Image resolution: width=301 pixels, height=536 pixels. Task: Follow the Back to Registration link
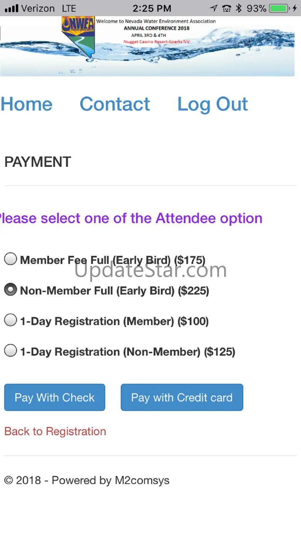click(55, 431)
